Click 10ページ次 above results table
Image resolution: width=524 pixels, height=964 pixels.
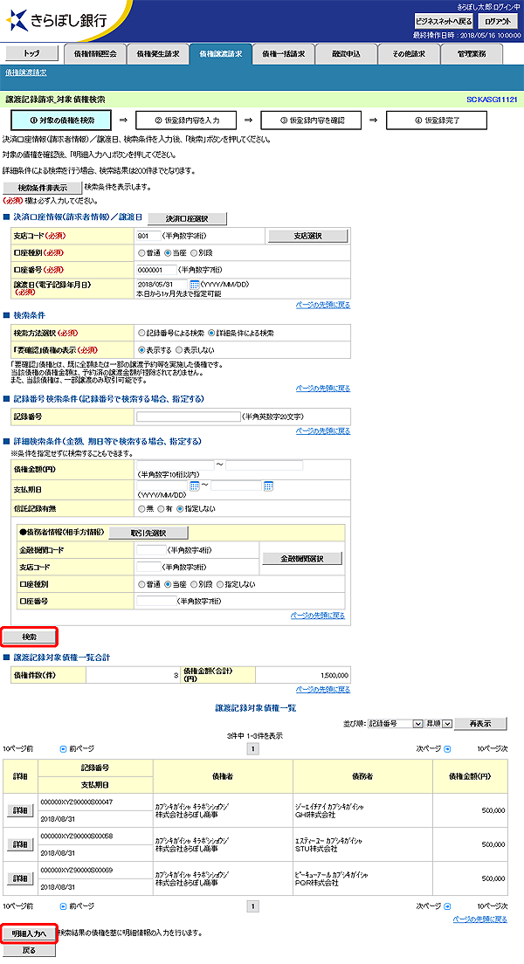[493, 749]
